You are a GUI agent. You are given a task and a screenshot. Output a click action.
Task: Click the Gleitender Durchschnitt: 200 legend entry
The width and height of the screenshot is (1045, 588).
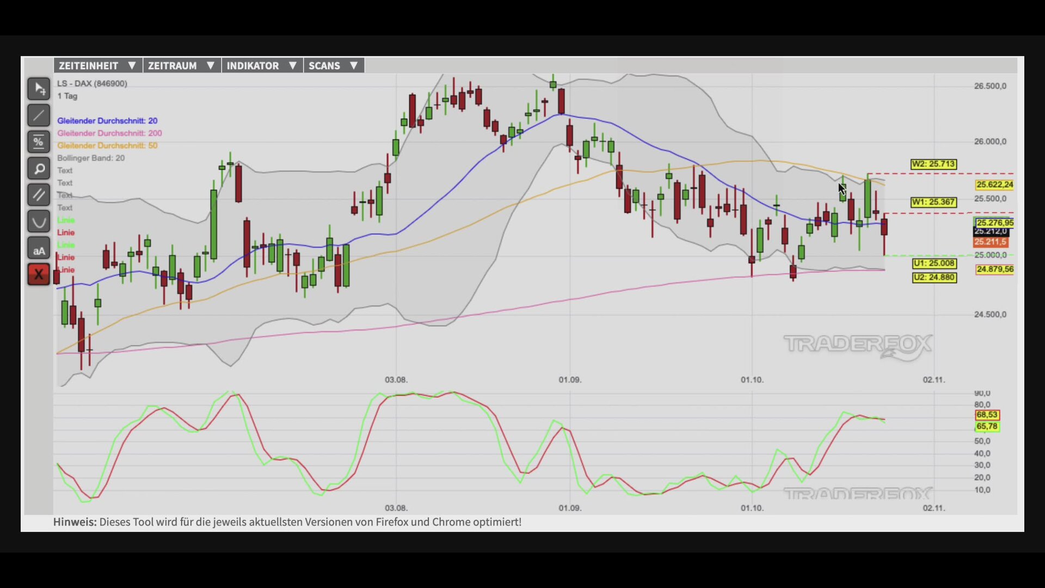(x=109, y=133)
